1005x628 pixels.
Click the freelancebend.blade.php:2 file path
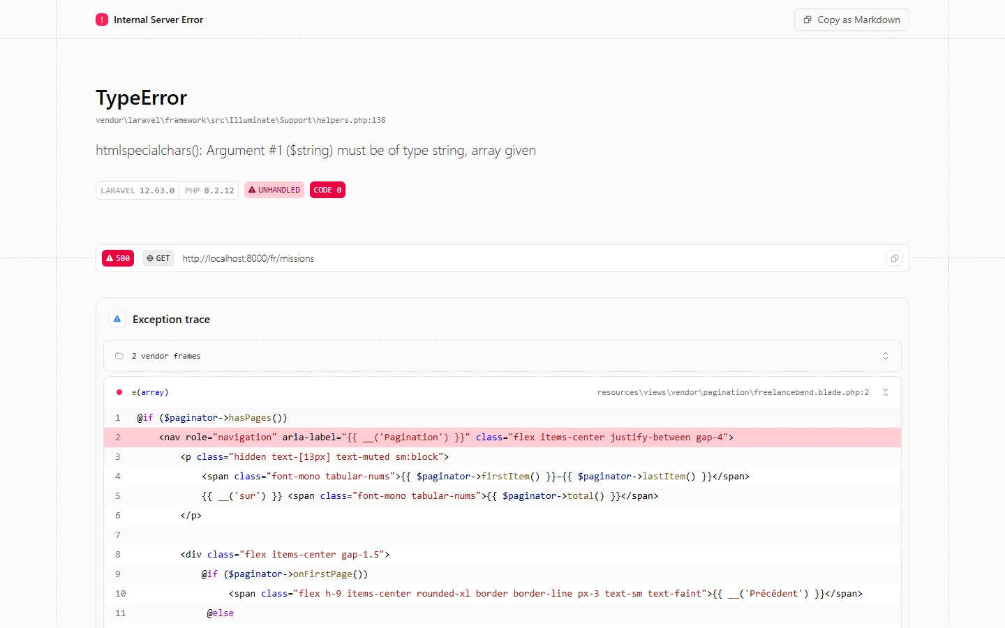[x=733, y=392]
